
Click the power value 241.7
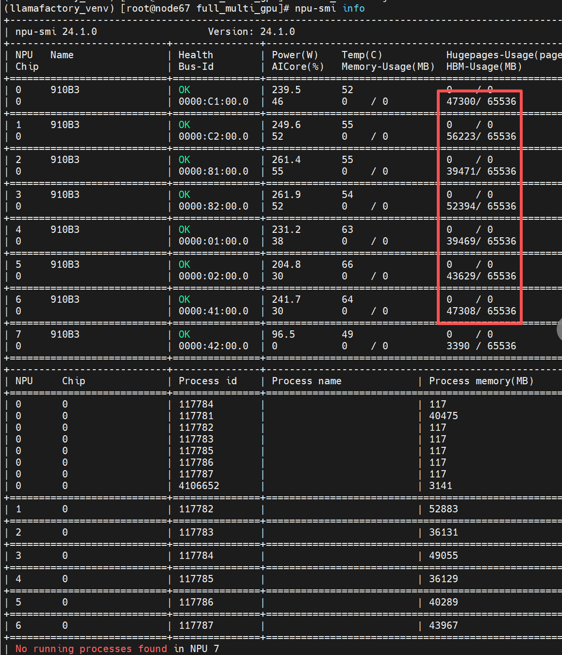click(x=286, y=299)
